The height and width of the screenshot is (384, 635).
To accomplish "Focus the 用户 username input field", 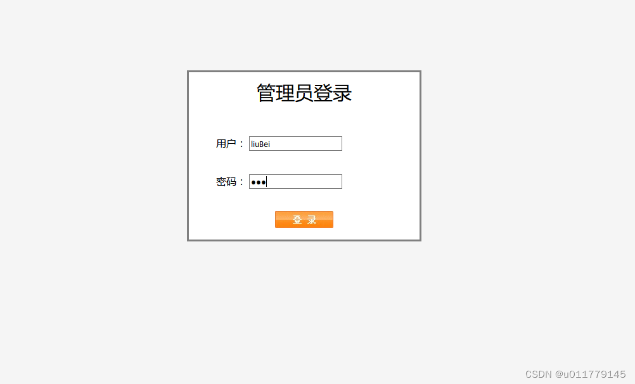I will coord(295,143).
